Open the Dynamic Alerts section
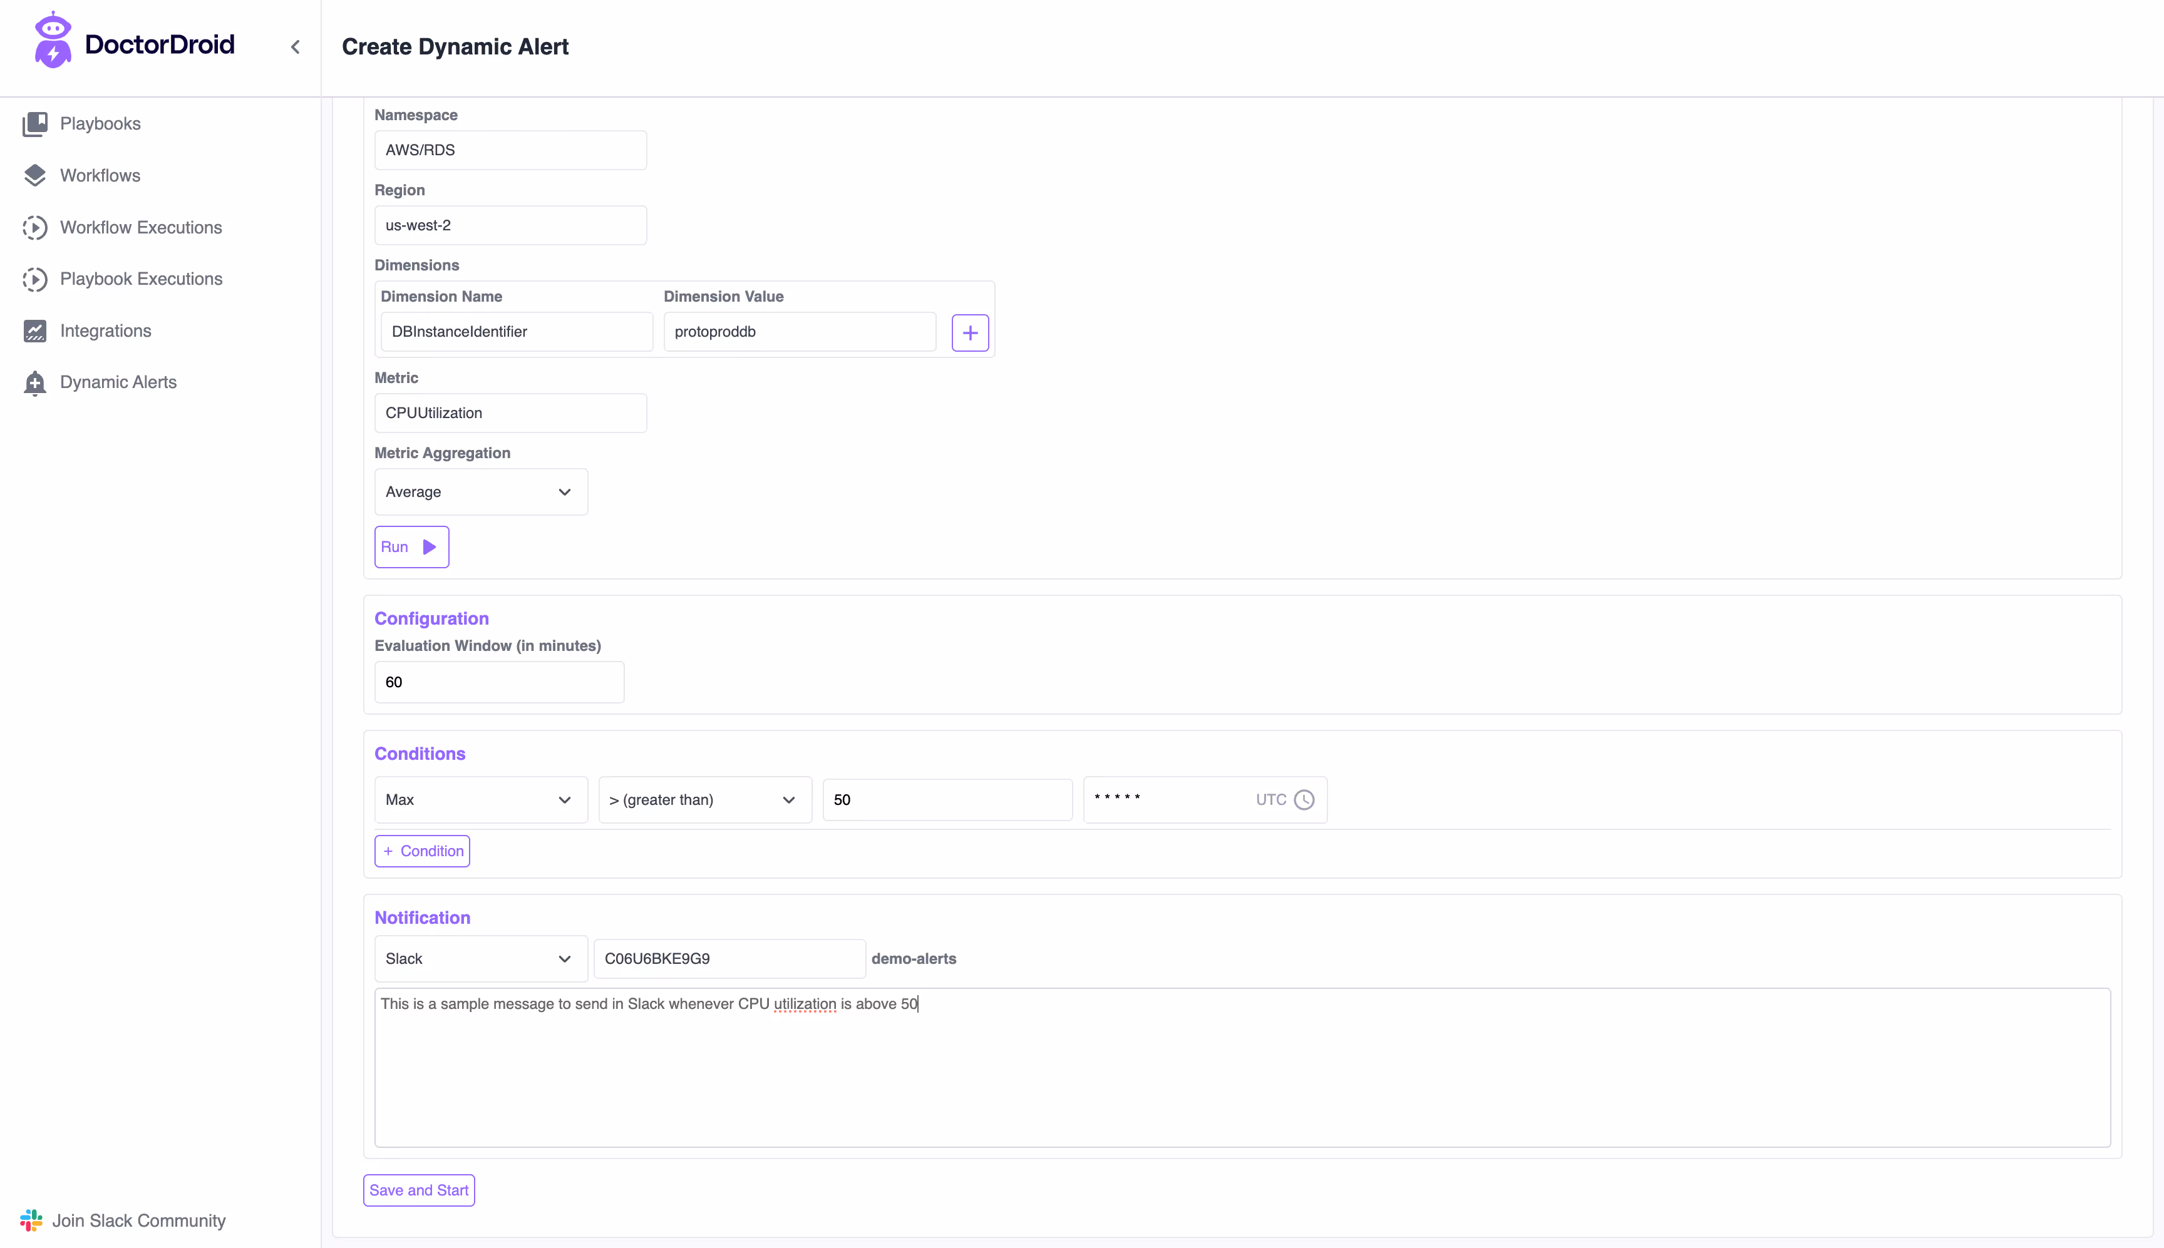This screenshot has width=2164, height=1248. pos(118,382)
